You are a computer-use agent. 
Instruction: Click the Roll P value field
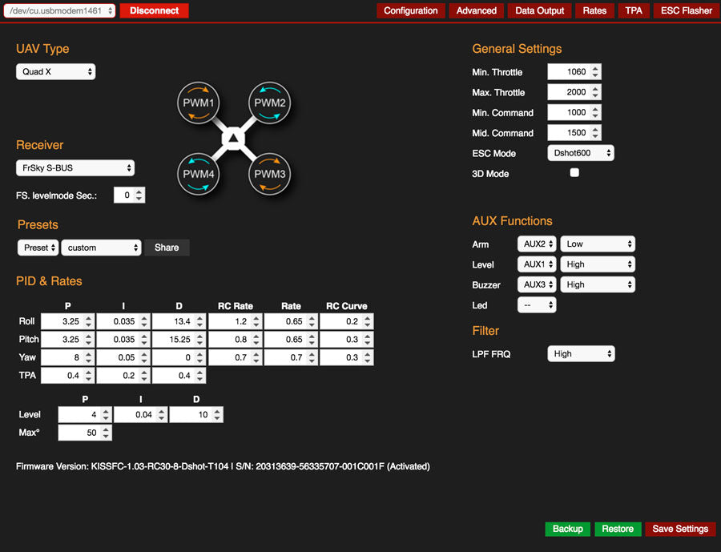61,321
